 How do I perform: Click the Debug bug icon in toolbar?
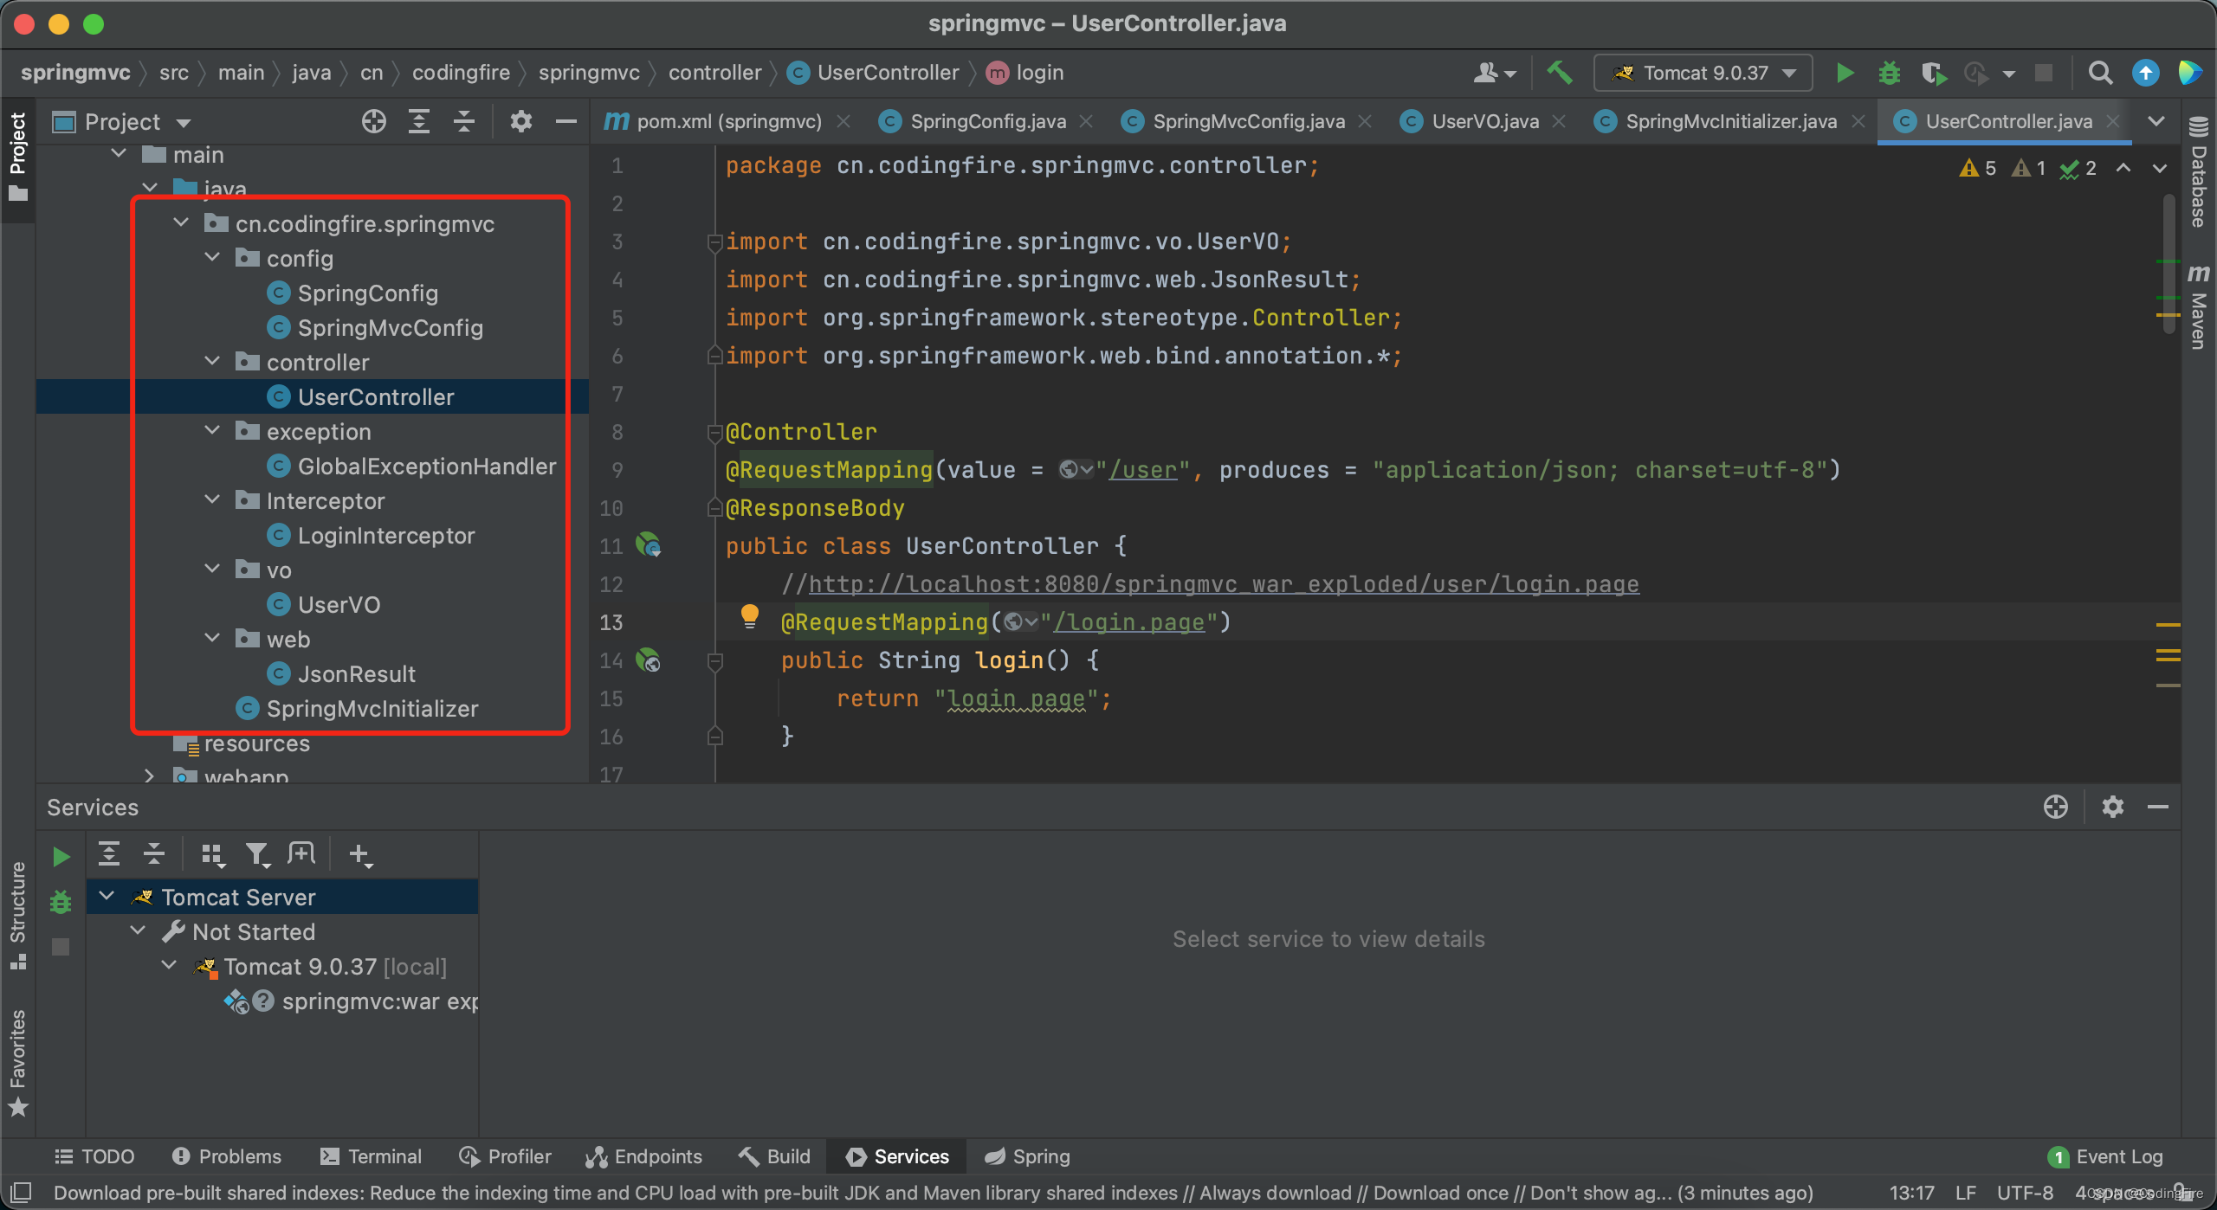coord(1889,73)
